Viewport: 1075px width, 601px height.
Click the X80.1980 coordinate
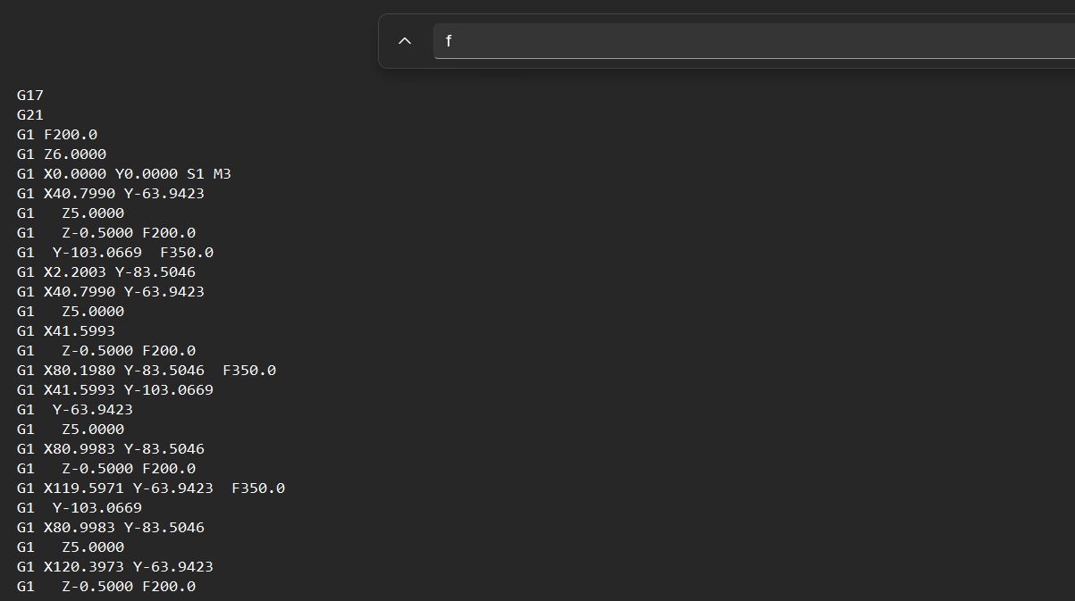pos(80,371)
